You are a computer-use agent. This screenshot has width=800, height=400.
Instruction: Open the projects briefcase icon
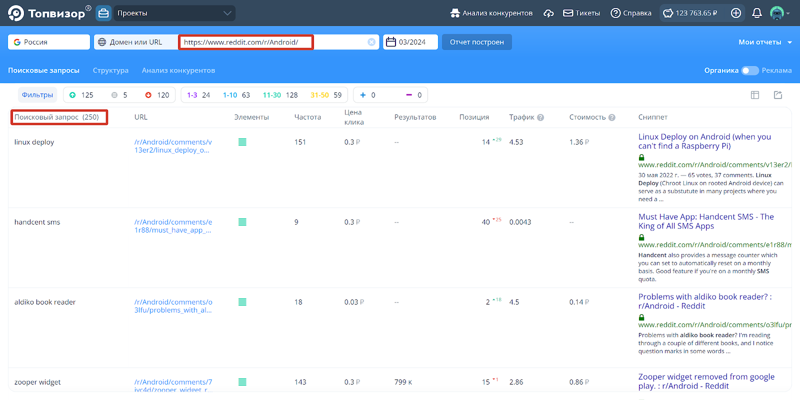point(103,13)
